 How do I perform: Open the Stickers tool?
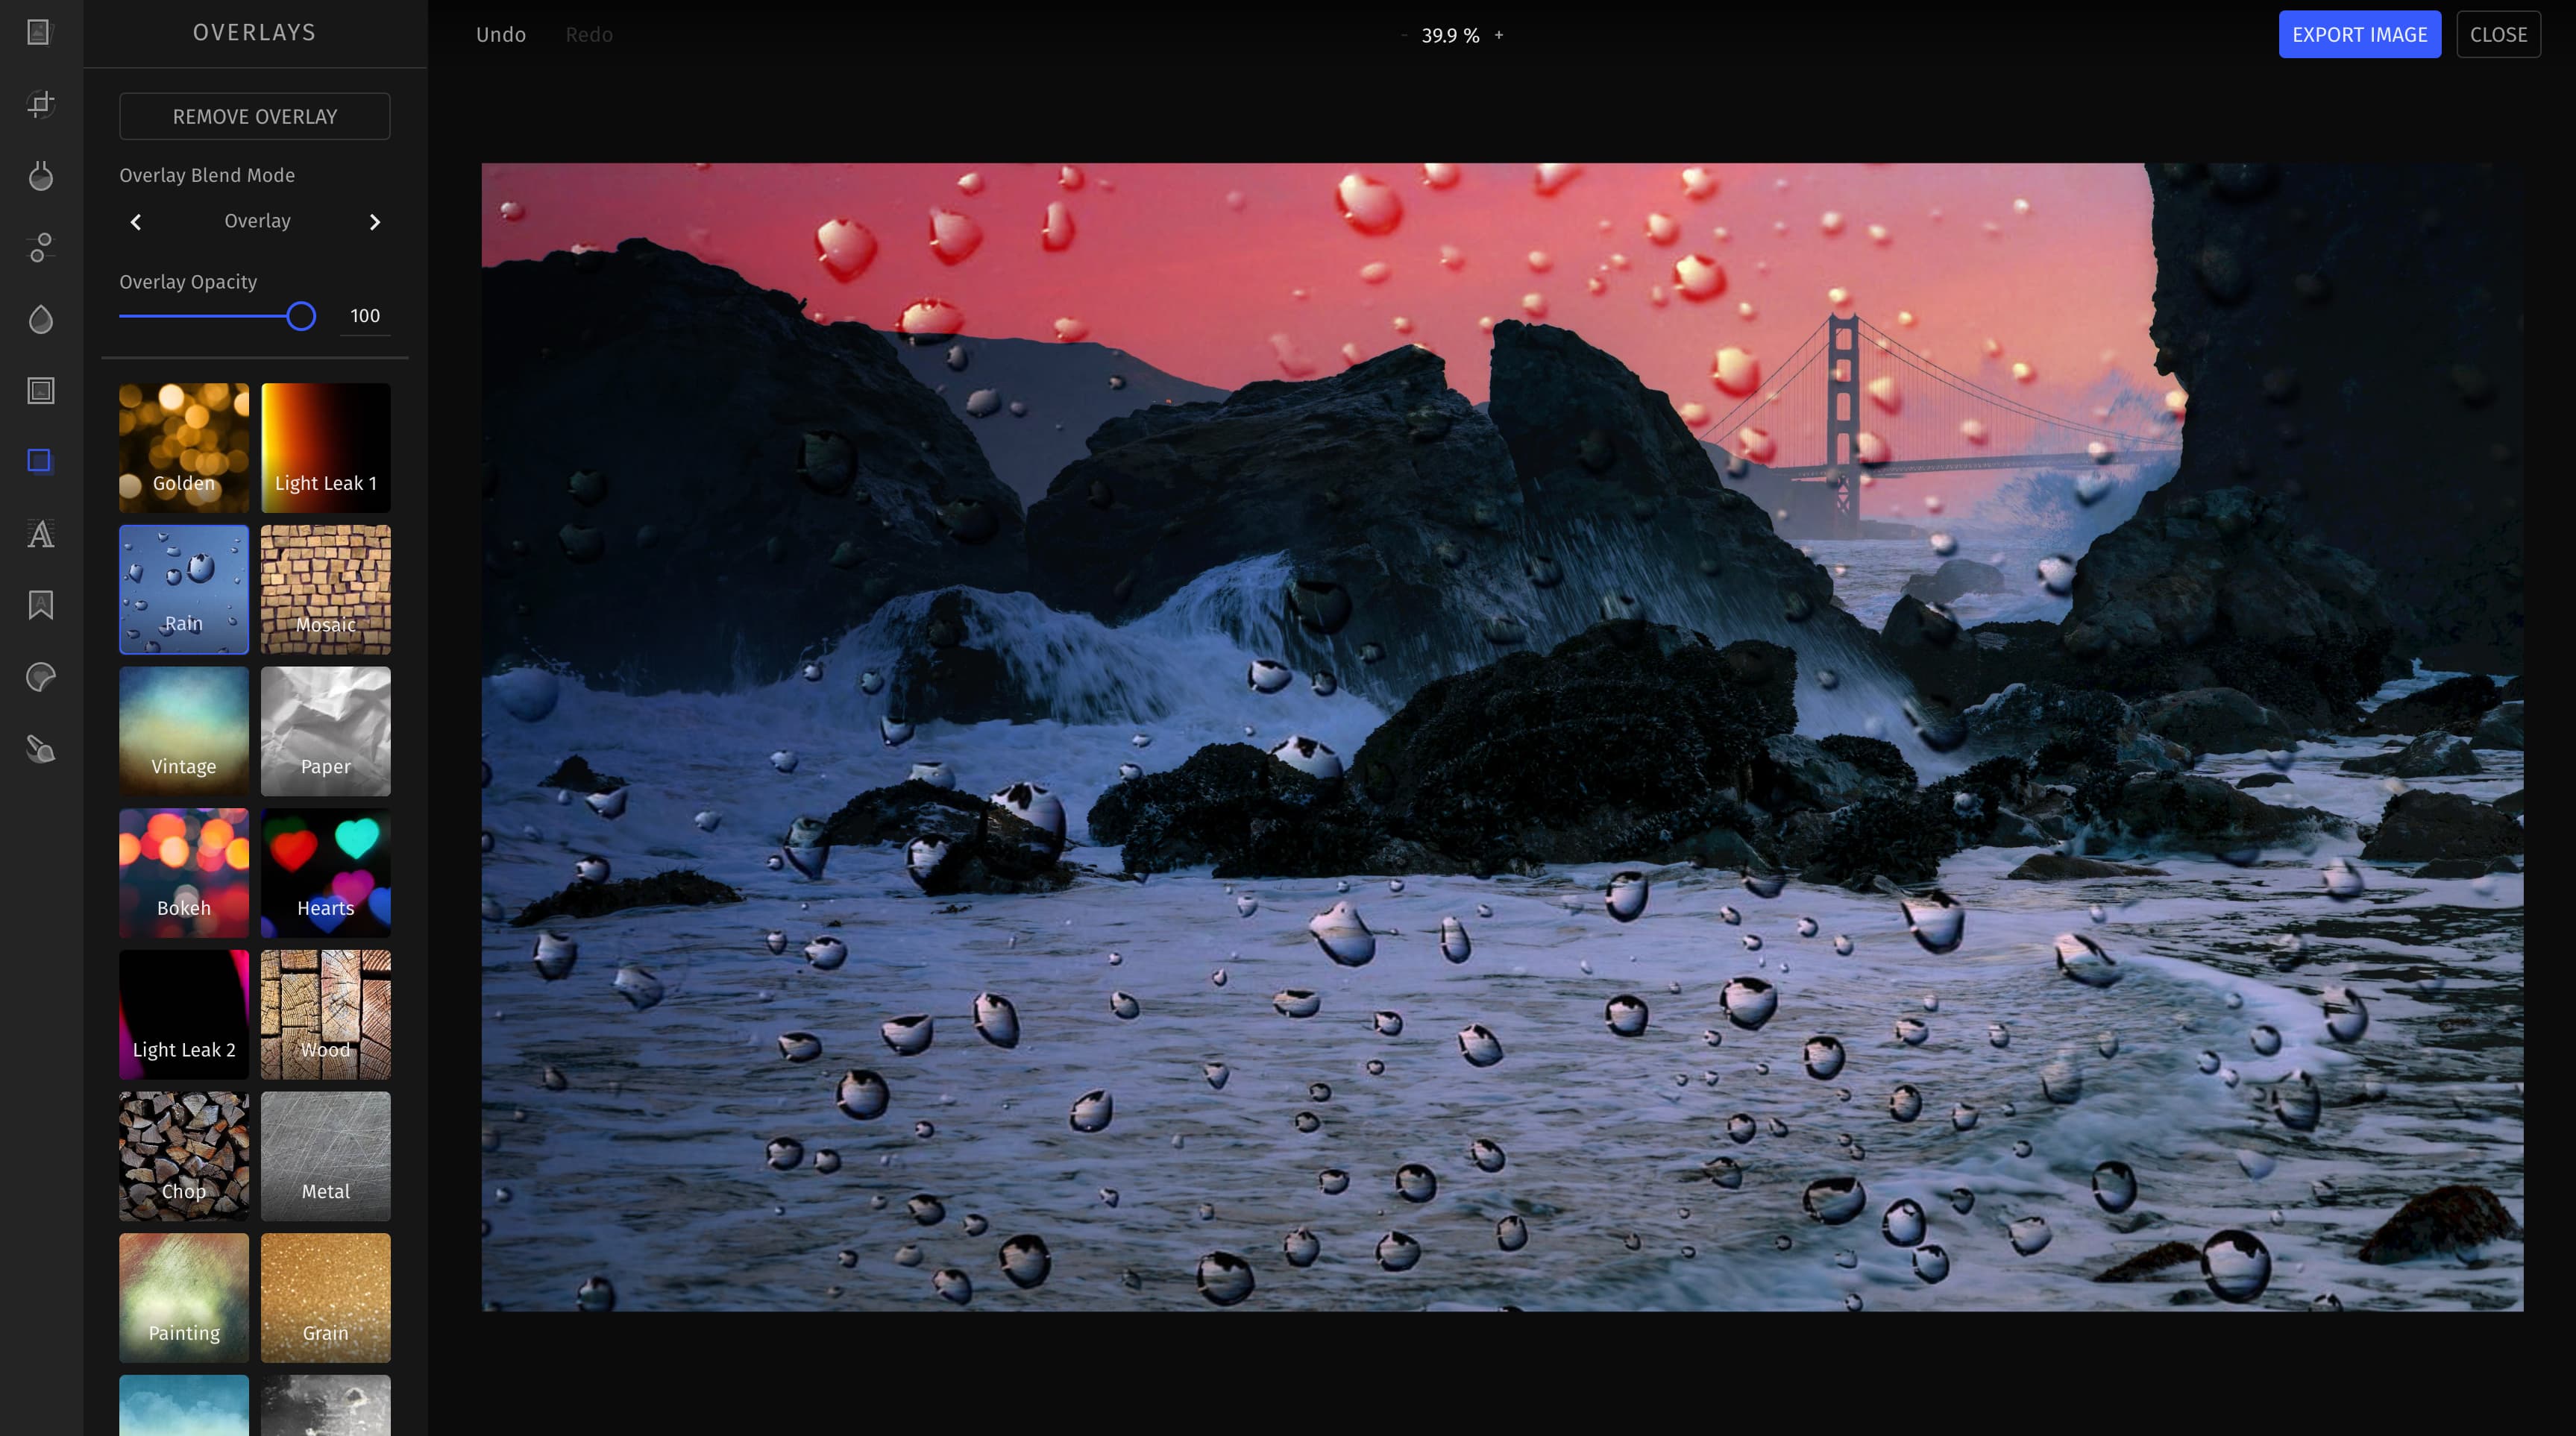pos(40,677)
